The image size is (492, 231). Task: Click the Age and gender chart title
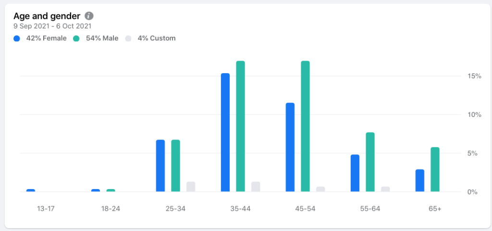47,16
